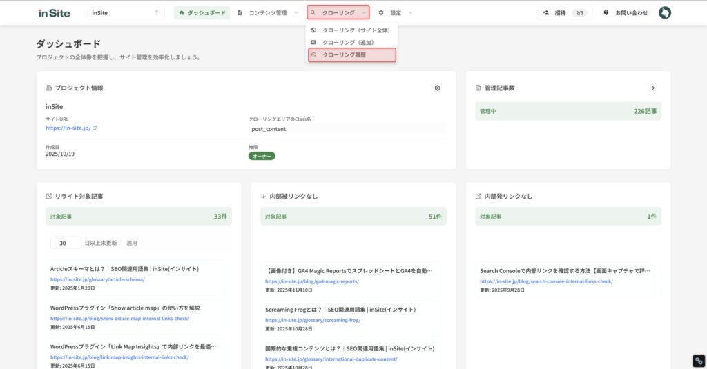Click the 適用 apply button
707x369 pixels.
click(x=132, y=243)
